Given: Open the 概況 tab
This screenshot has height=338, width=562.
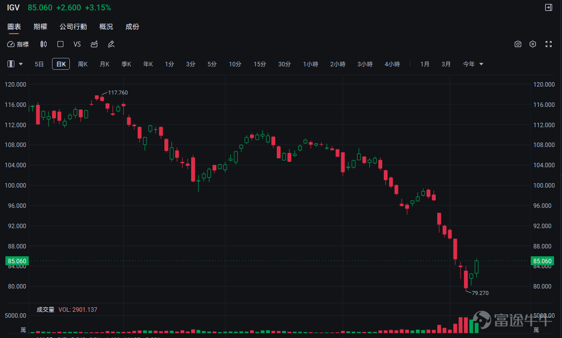Looking at the screenshot, I should (106, 27).
